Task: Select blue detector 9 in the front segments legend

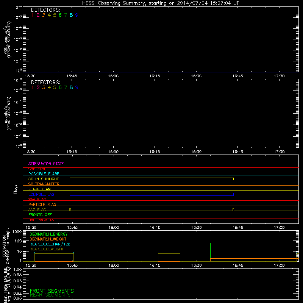Action: (77, 15)
